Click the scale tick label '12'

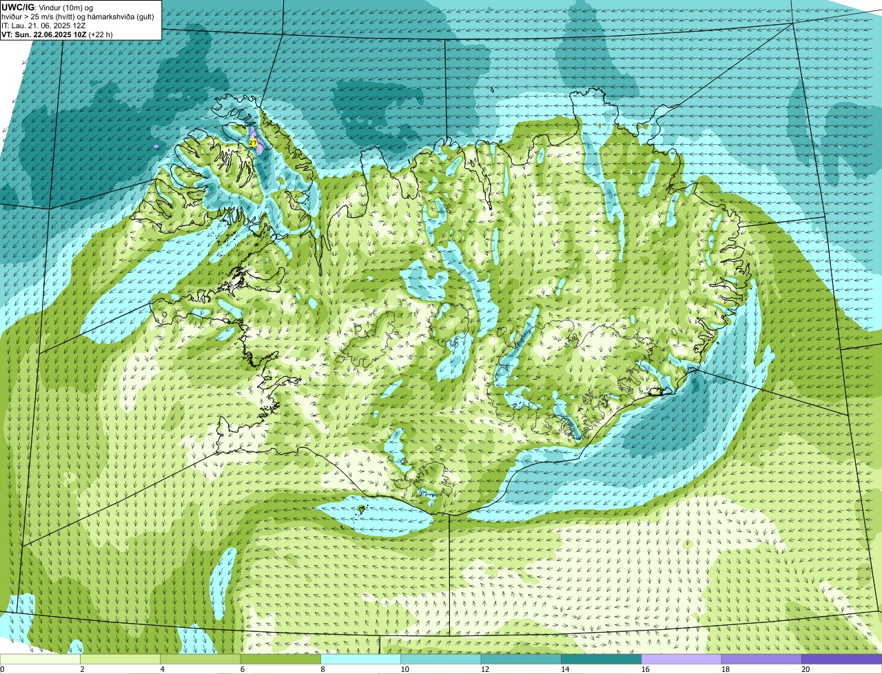pos(484,669)
